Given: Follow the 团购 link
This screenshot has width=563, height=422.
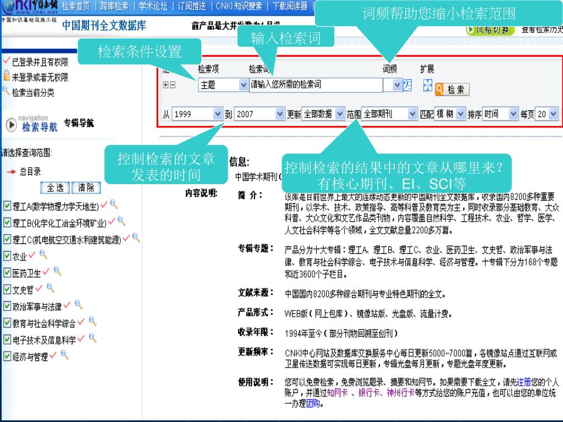Looking at the screenshot, I should pyautogui.click(x=313, y=404).
